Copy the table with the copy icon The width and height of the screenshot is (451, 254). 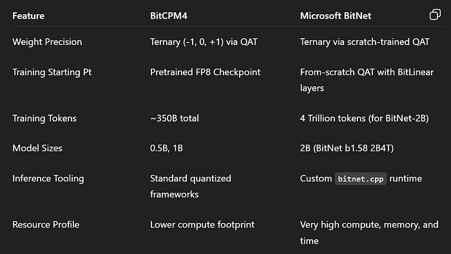pyautogui.click(x=435, y=15)
